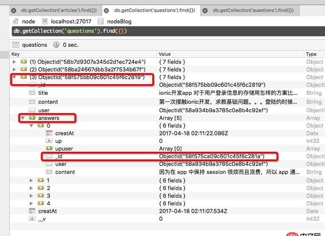
Task: Click the array icon beside answers
Action: 32,118
